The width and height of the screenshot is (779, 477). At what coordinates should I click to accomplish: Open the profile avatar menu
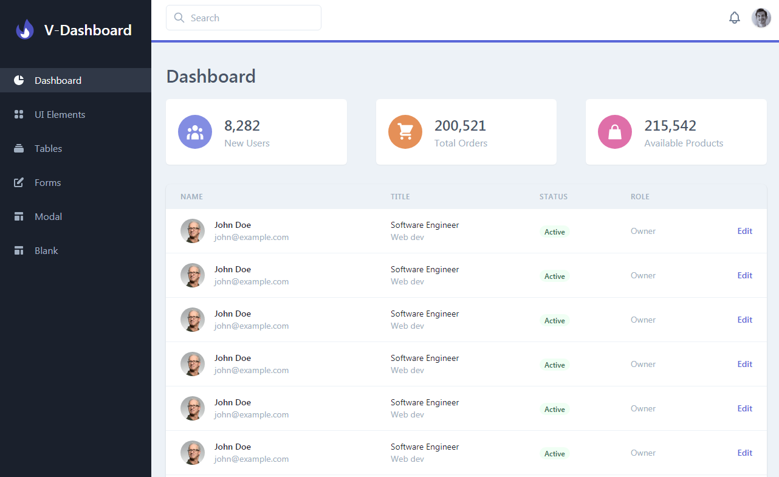[x=761, y=18]
